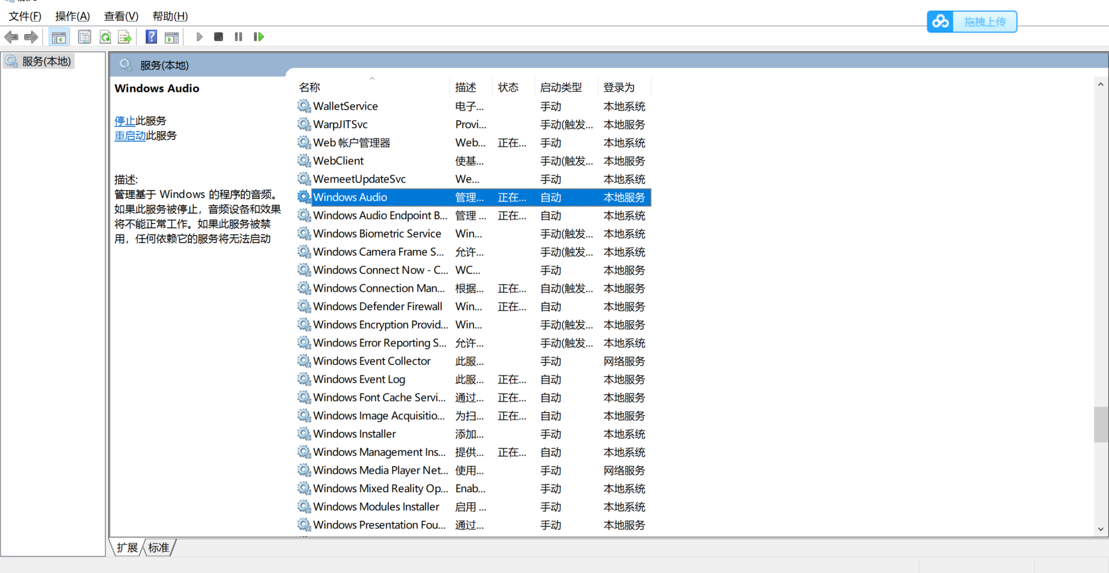Click the gear icon of Windows Installer
This screenshot has height=573, width=1109.
tap(304, 434)
